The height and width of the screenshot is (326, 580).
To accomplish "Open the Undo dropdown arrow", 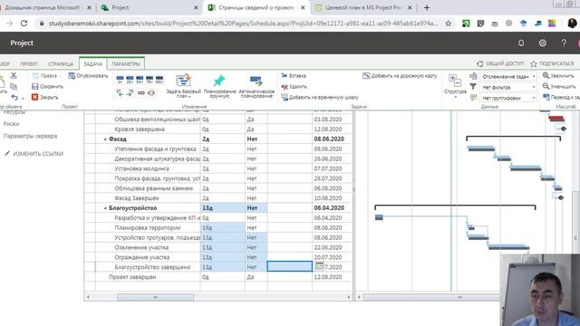I will point(23,99).
